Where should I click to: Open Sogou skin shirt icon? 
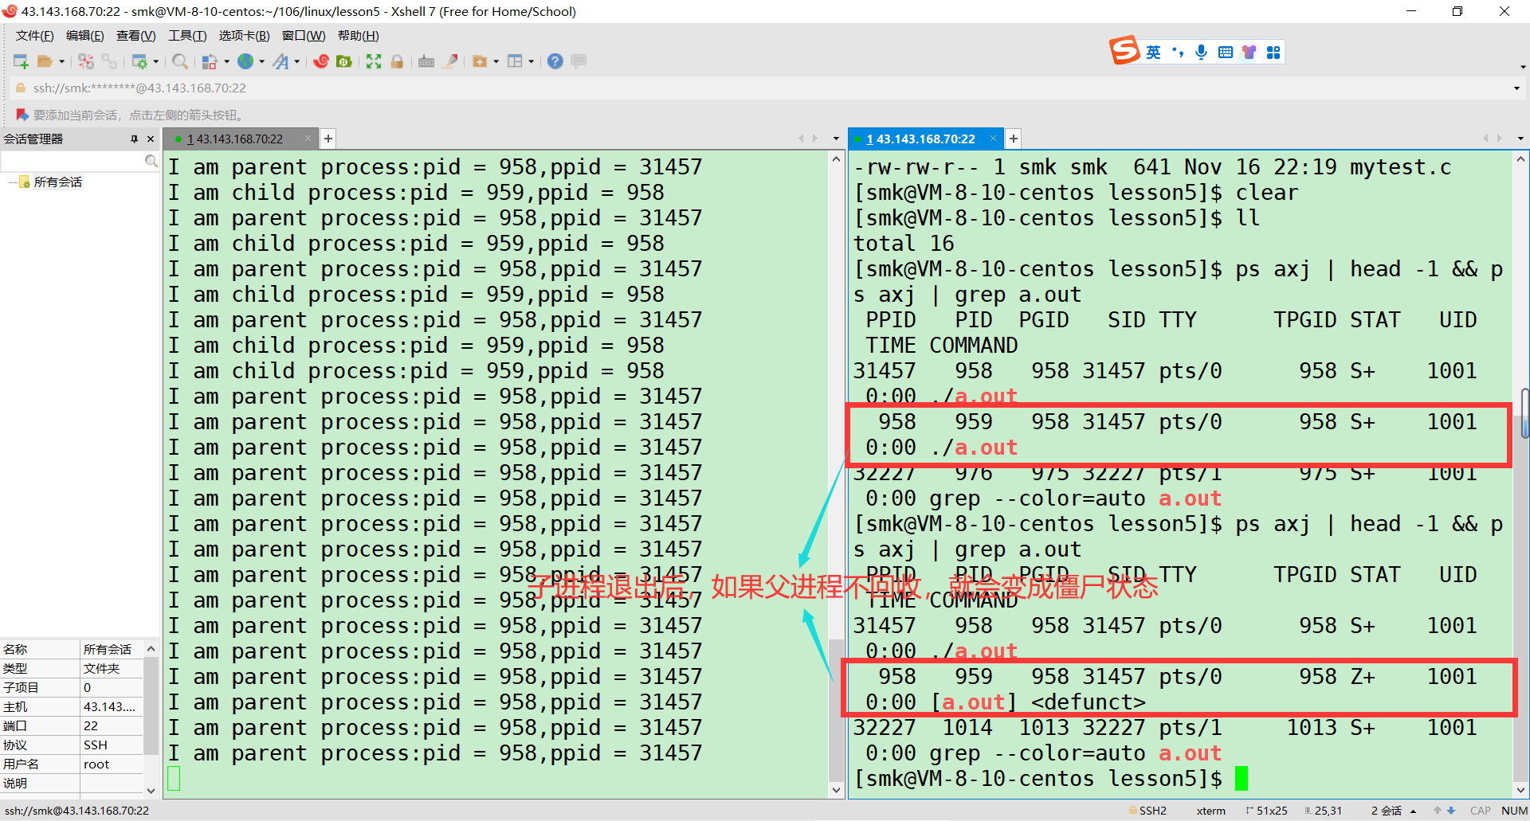click(1249, 53)
